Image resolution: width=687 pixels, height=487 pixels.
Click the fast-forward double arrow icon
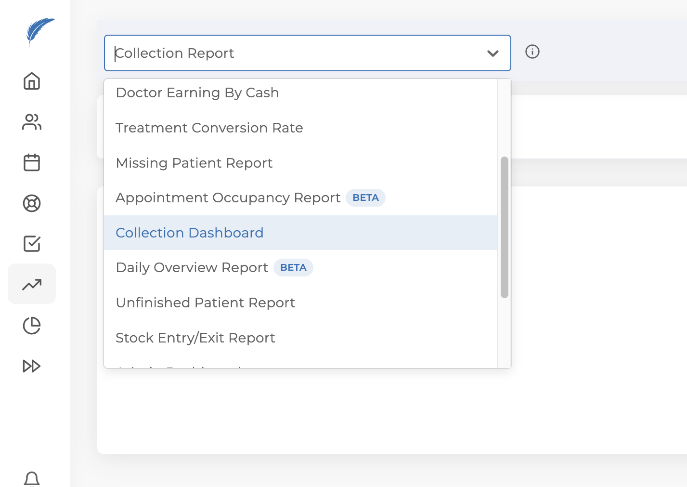[x=32, y=366]
